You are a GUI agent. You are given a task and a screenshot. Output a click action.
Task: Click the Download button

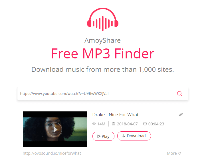click(x=134, y=136)
